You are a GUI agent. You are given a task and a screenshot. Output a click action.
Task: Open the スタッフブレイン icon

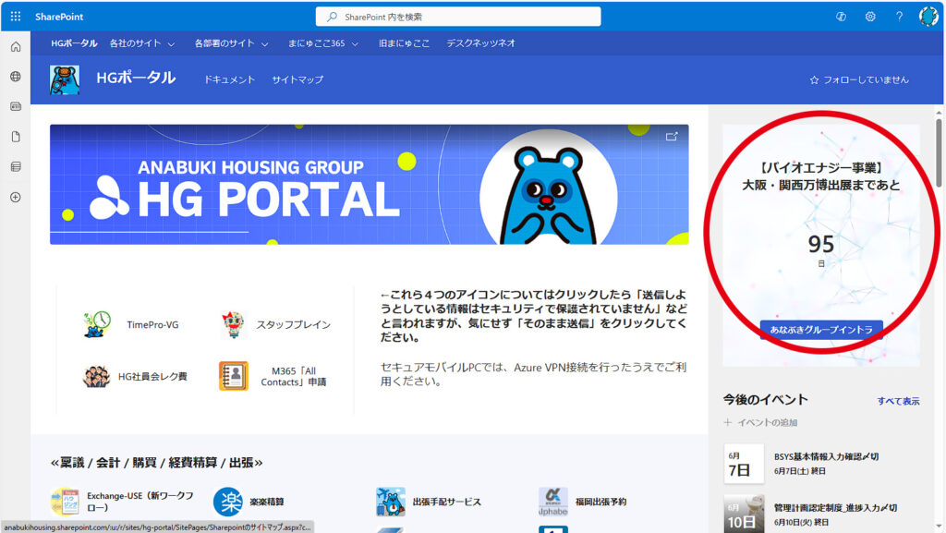pos(233,324)
